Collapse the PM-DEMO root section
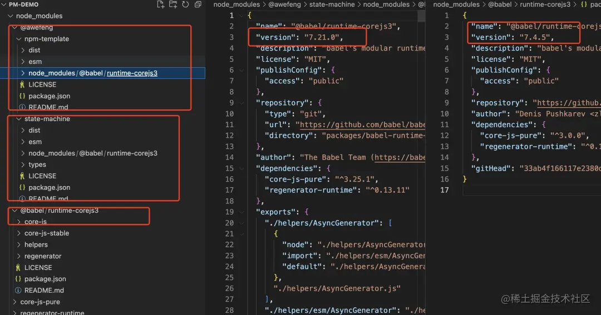The width and height of the screenshot is (601, 315). [4, 4]
